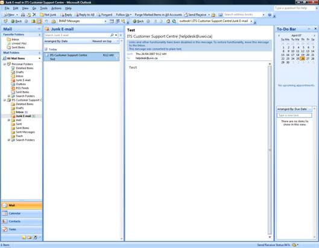Viewport: 319px width, 248px height.
Task: Open the Actions menu
Action: click(x=56, y=8)
